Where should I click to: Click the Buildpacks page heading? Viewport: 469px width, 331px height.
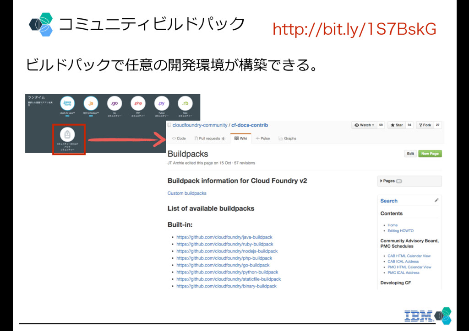[187, 154]
